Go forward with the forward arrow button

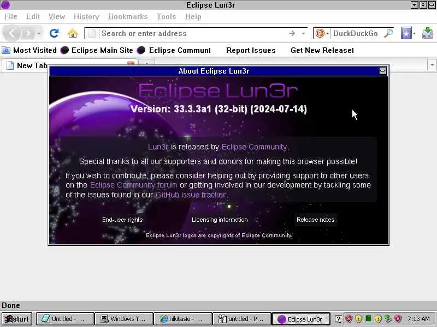tap(28, 34)
